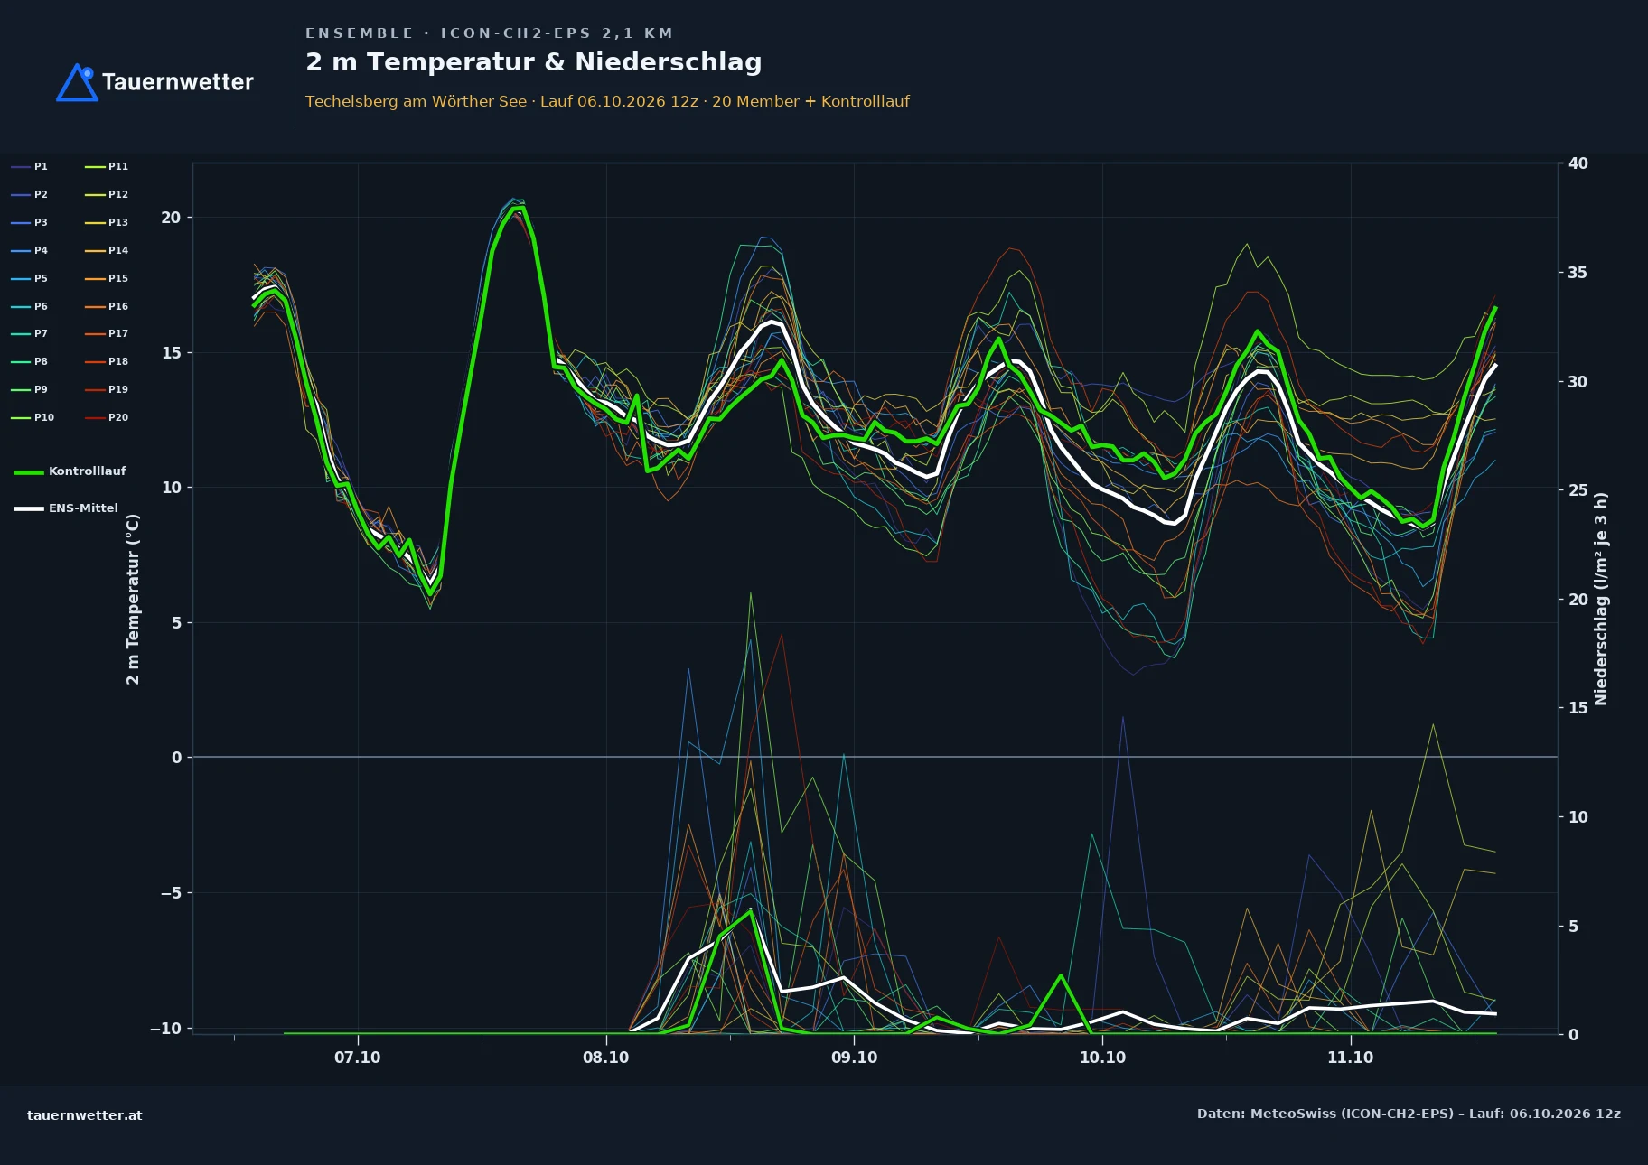Click the P13 legend item
The width and height of the screenshot is (1648, 1165).
[107, 222]
